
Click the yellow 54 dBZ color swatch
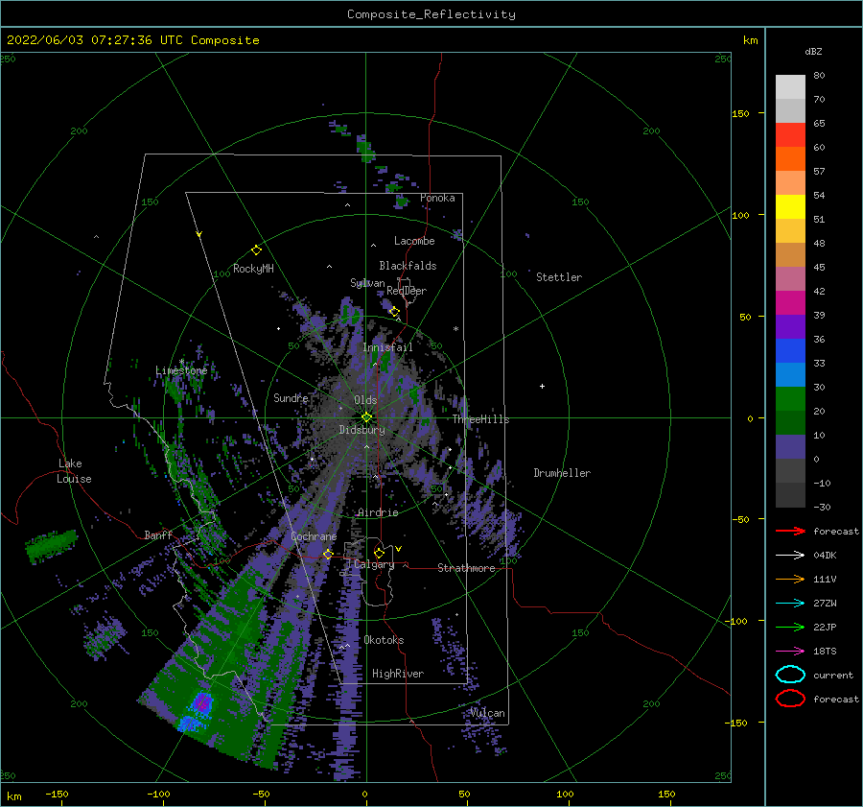coord(790,207)
